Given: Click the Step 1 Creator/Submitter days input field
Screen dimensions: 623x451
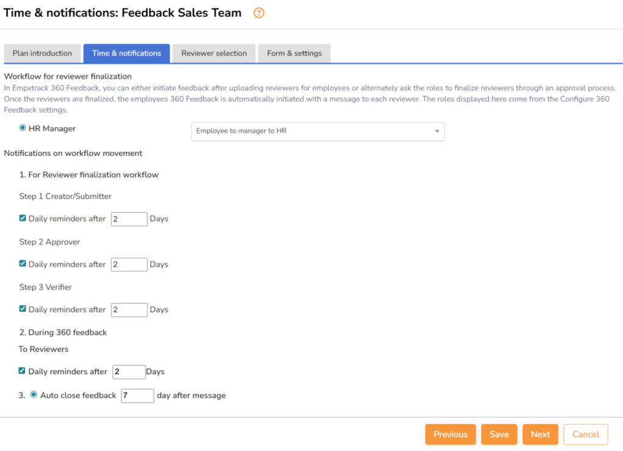Looking at the screenshot, I should (x=129, y=219).
